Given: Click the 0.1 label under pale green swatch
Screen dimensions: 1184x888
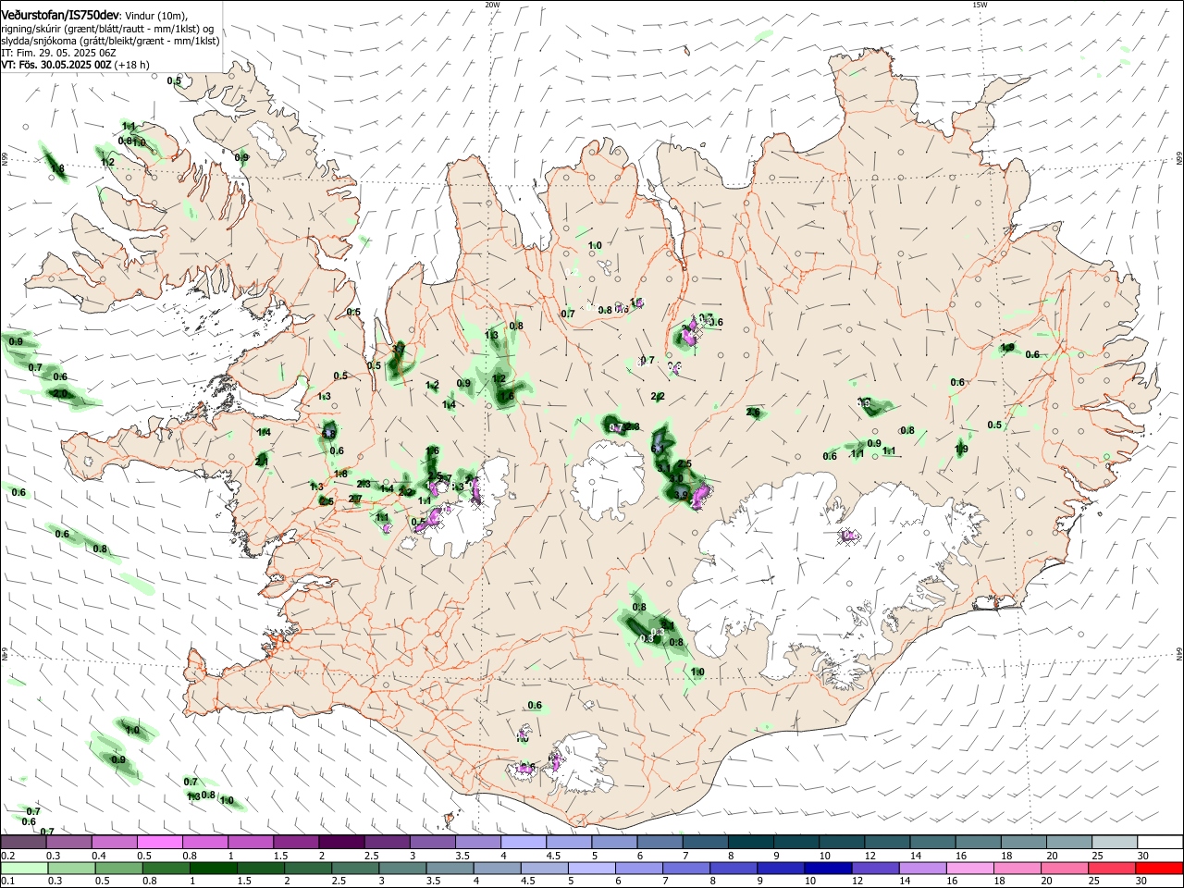Looking at the screenshot, I should click(7, 882).
